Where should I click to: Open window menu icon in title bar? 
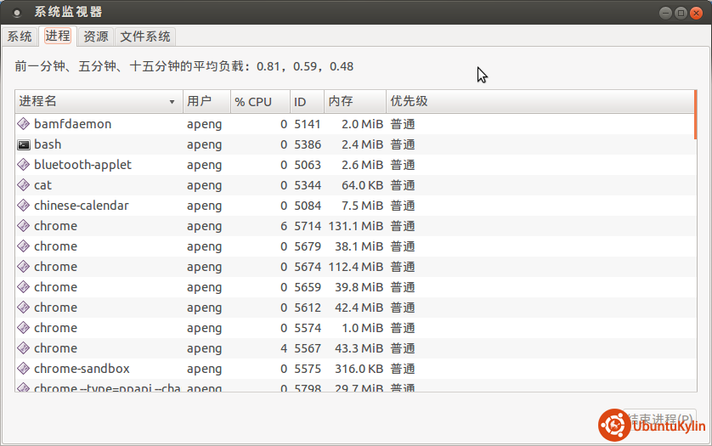[x=17, y=13]
